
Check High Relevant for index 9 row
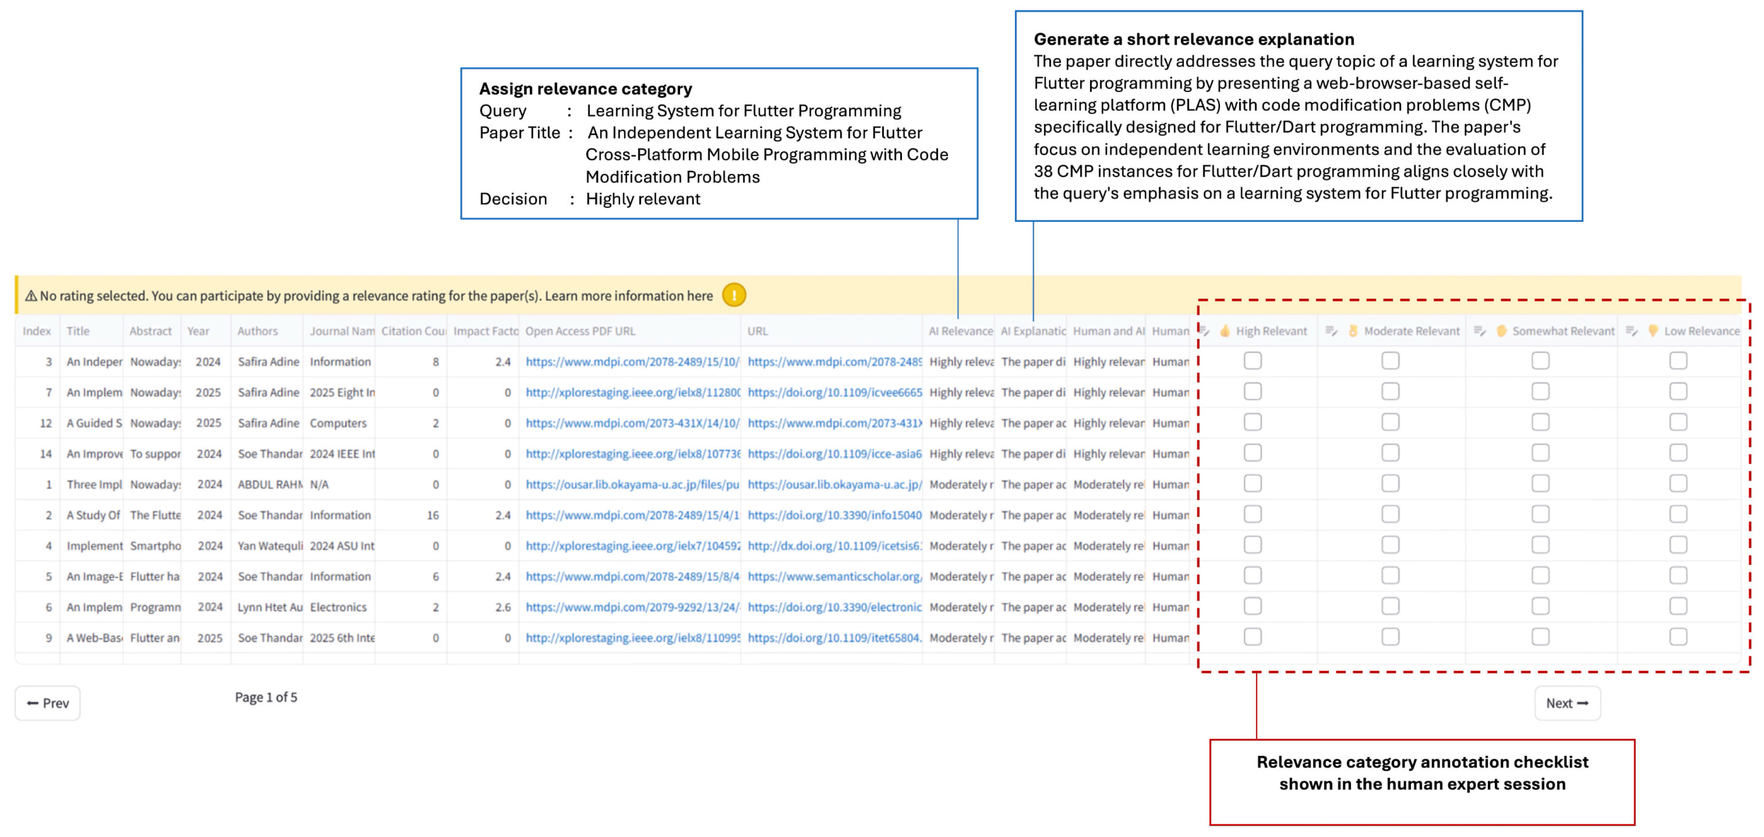[x=1252, y=637]
